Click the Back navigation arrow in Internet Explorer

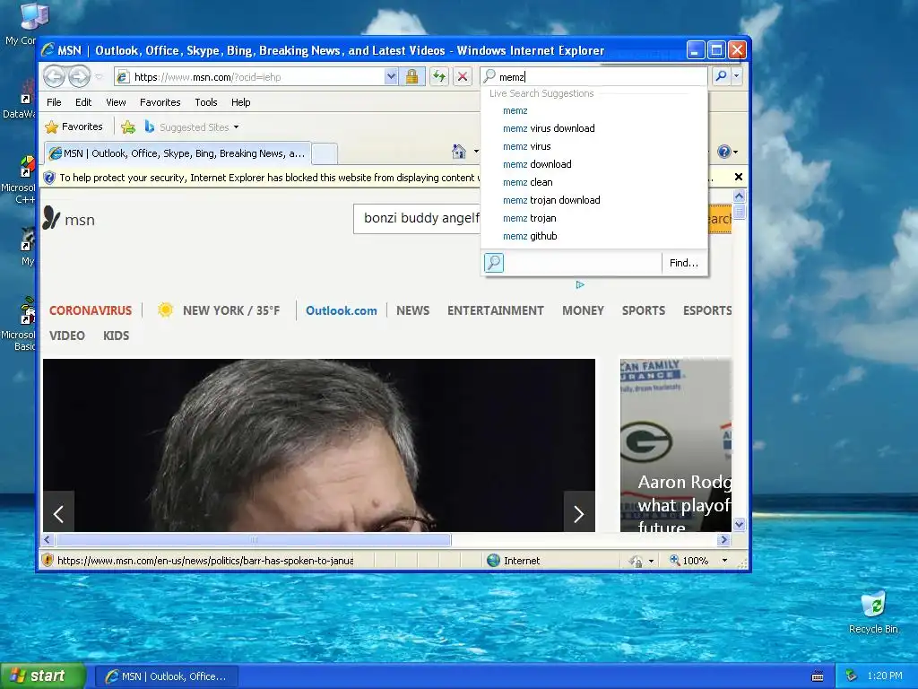coord(55,76)
